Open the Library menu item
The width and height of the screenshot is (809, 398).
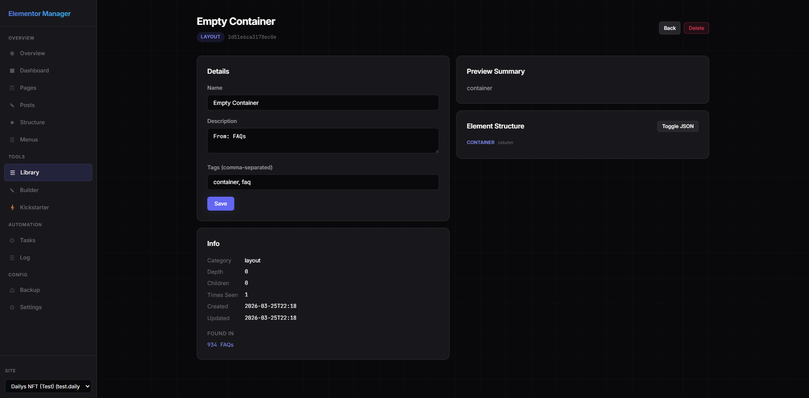[48, 173]
